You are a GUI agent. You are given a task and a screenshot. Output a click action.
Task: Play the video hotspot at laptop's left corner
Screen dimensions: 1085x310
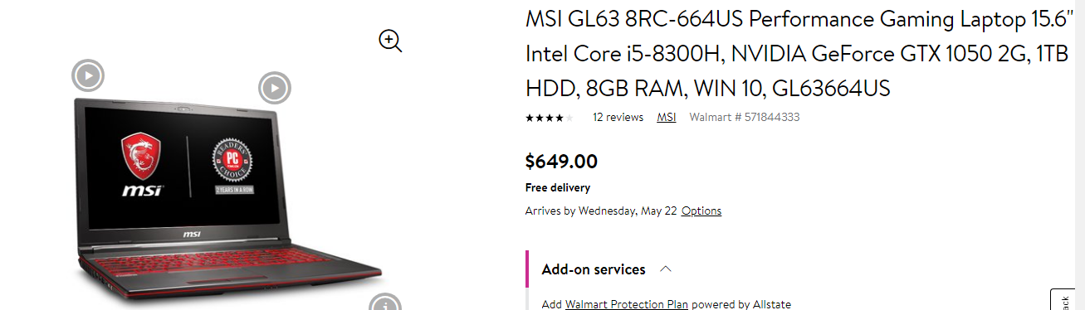click(88, 76)
